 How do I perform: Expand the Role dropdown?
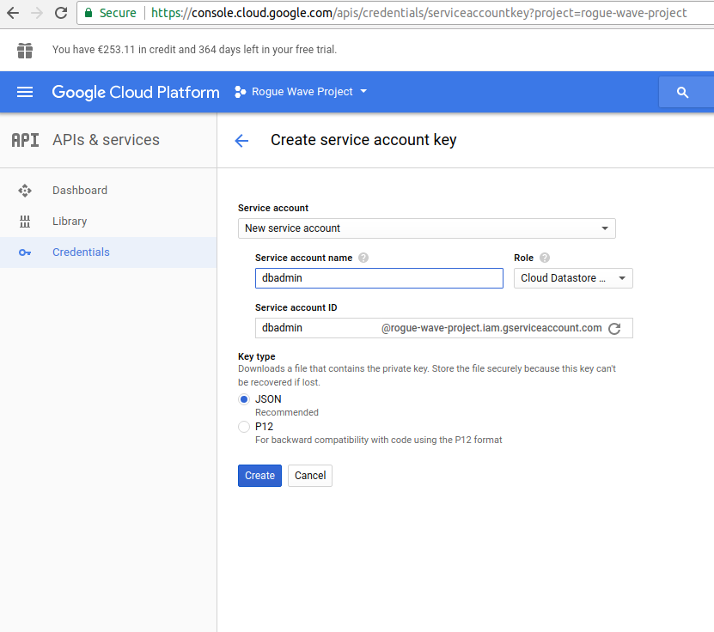(572, 278)
